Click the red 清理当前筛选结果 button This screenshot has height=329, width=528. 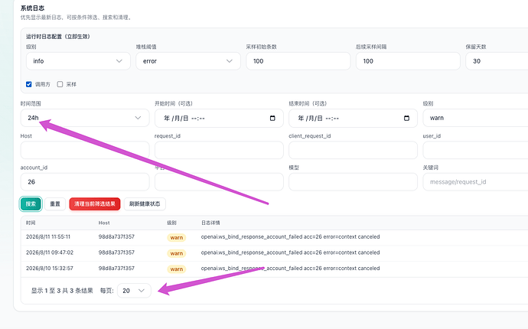coord(95,204)
